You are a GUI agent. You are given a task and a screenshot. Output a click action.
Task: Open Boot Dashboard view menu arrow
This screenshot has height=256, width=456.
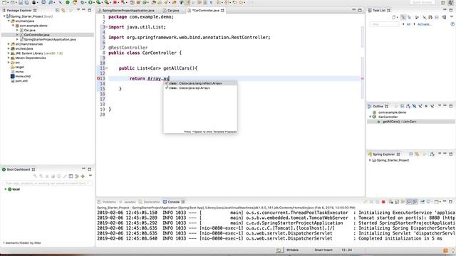click(90, 176)
